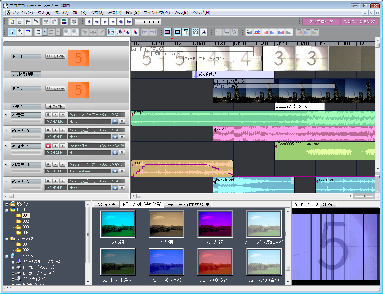This screenshot has width=383, height=294.
Task: Toggle the pause button on the A2 audio track
Action: pyautogui.click(x=55, y=130)
